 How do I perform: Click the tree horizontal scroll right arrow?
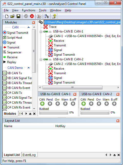click(118, 87)
